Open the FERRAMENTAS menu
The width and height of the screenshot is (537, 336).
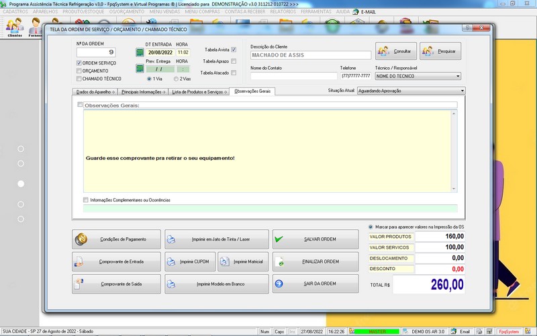coord(315,11)
